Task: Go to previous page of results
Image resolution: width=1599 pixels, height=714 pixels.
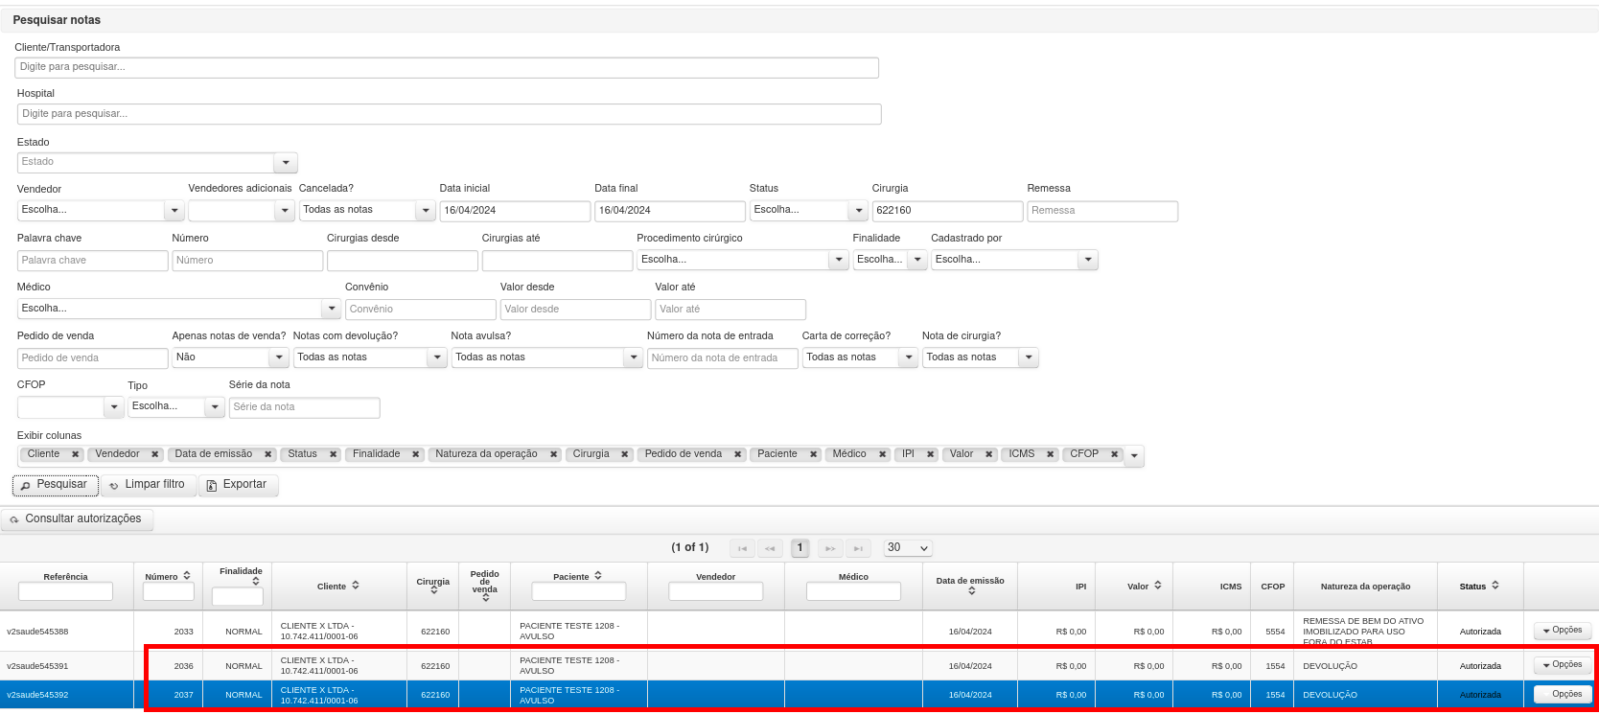Action: (x=770, y=548)
